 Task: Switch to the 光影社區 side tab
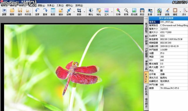(146, 90)
